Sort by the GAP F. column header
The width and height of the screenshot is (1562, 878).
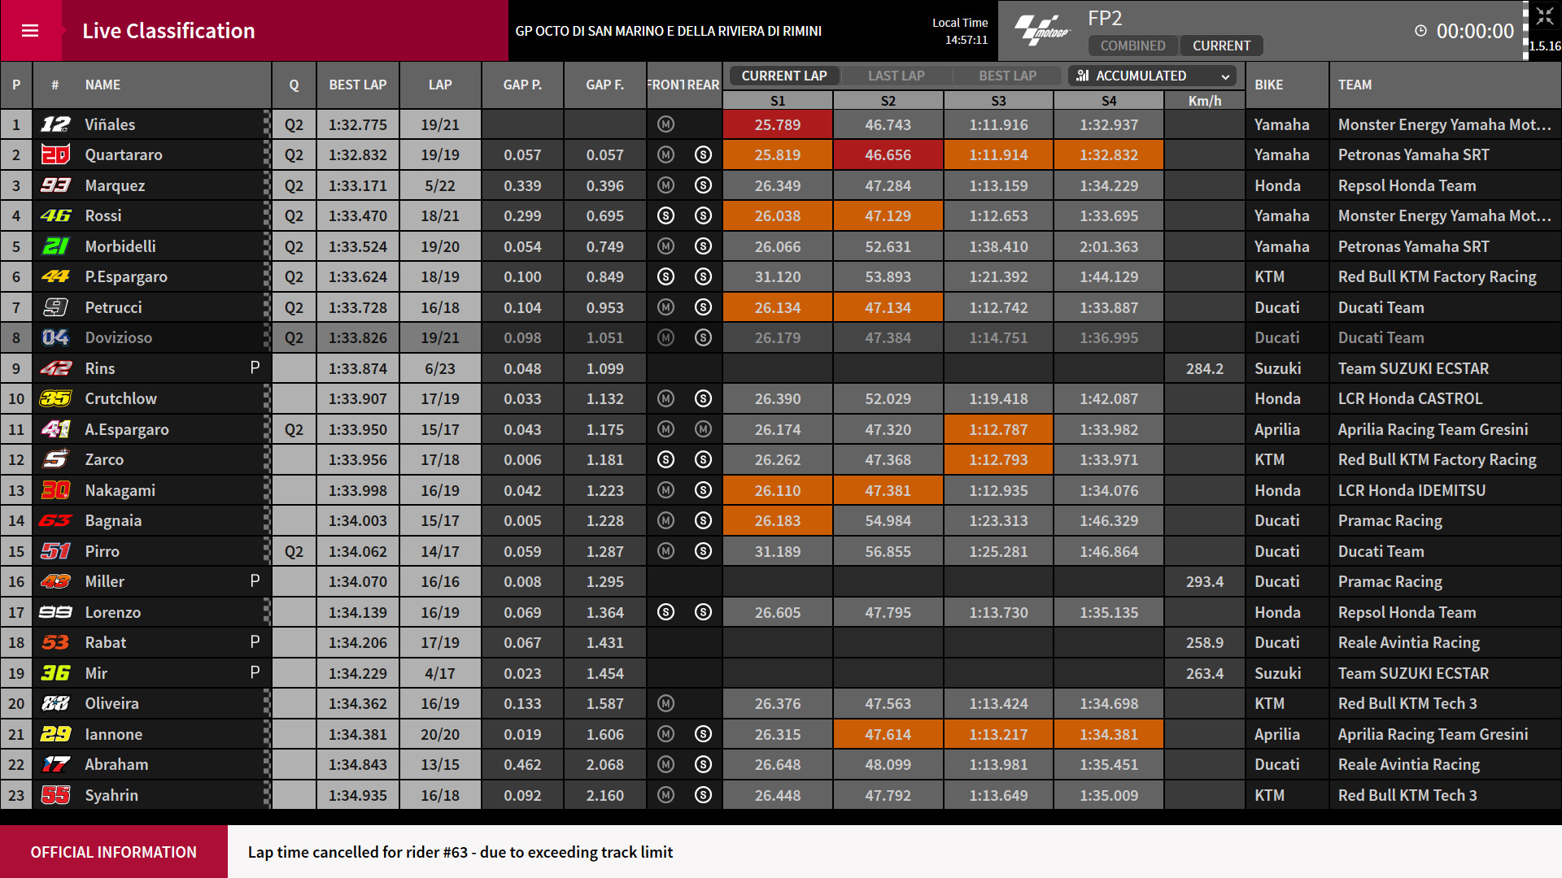click(x=604, y=85)
